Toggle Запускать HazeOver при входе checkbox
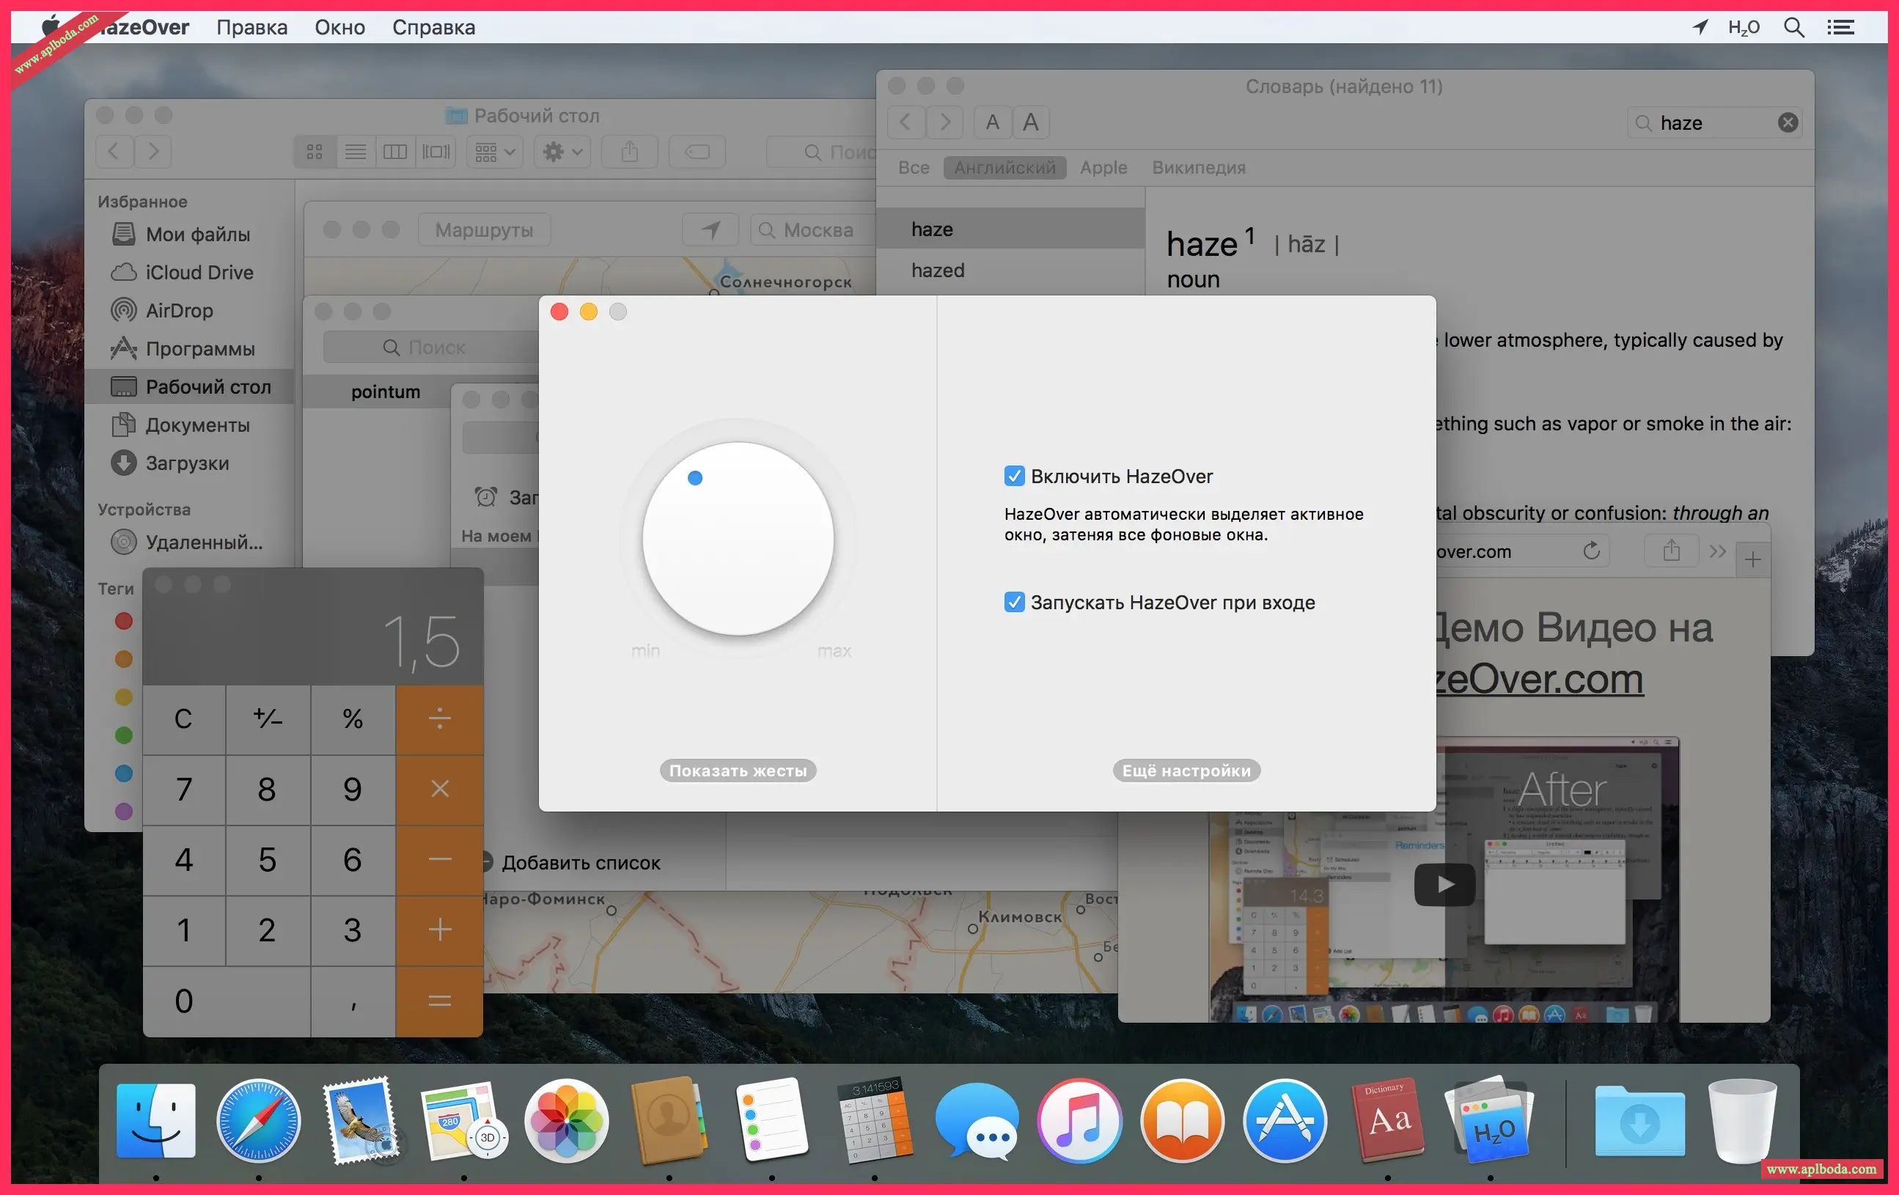 click(x=1014, y=602)
